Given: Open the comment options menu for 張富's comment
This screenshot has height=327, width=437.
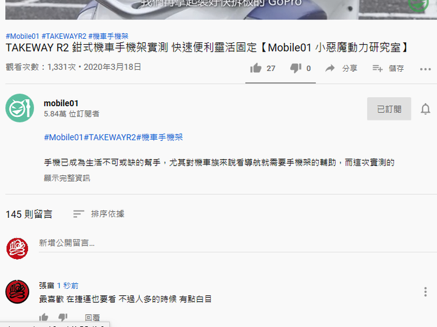Looking at the screenshot, I should tap(425, 292).
